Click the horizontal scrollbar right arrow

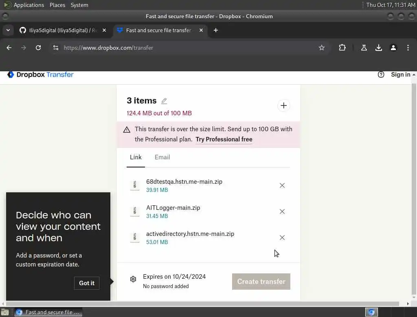(408, 304)
